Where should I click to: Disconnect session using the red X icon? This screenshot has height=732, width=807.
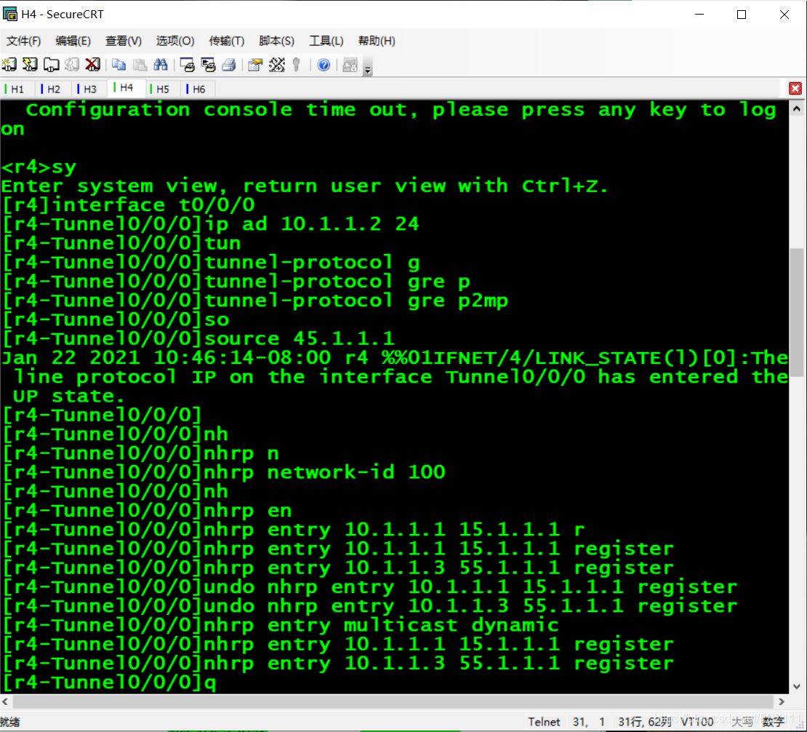point(92,64)
